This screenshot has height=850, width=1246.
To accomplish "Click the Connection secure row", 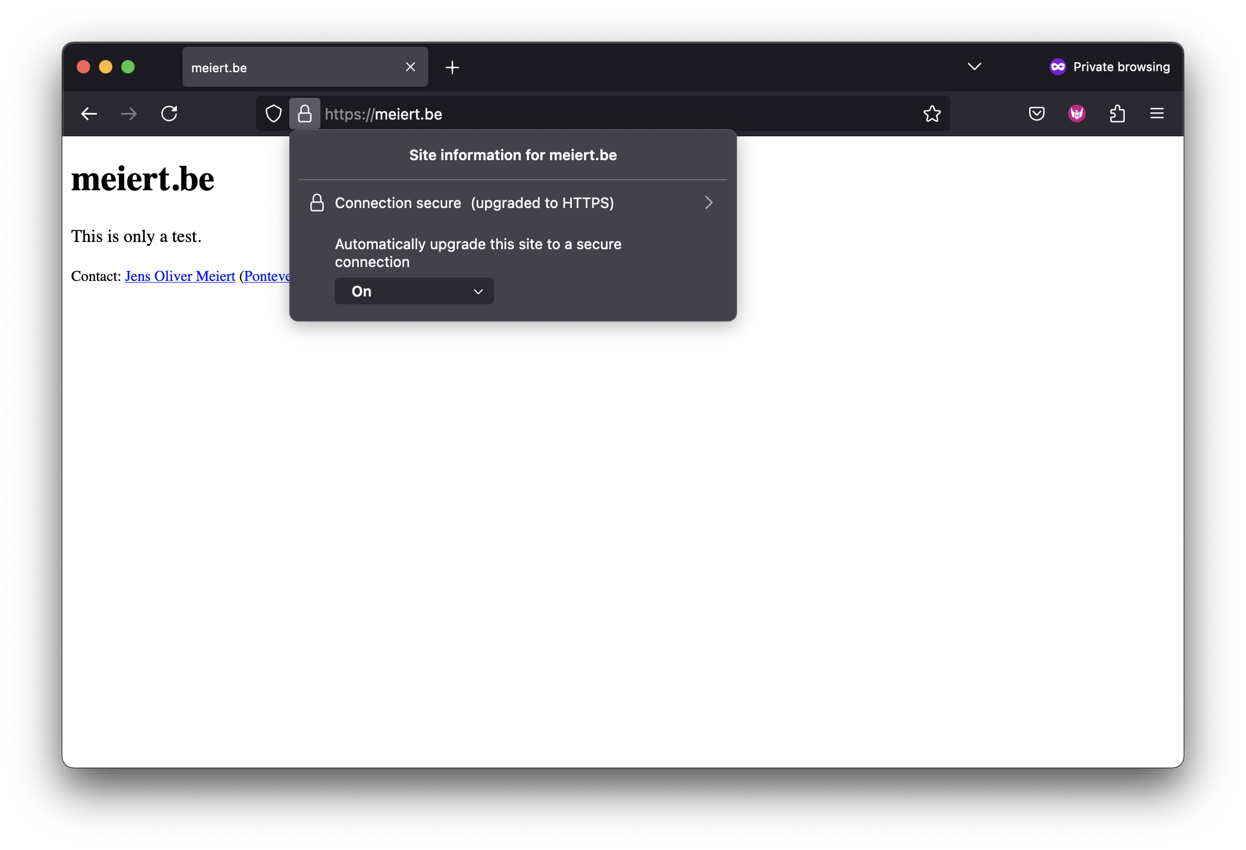I will click(x=474, y=203).
